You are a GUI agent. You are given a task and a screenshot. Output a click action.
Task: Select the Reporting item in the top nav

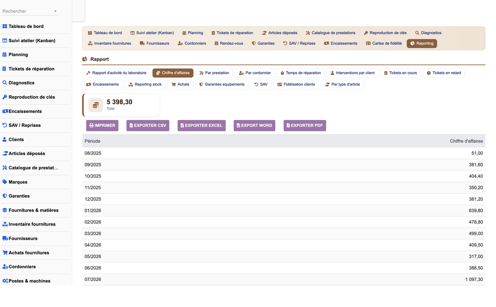(x=422, y=43)
